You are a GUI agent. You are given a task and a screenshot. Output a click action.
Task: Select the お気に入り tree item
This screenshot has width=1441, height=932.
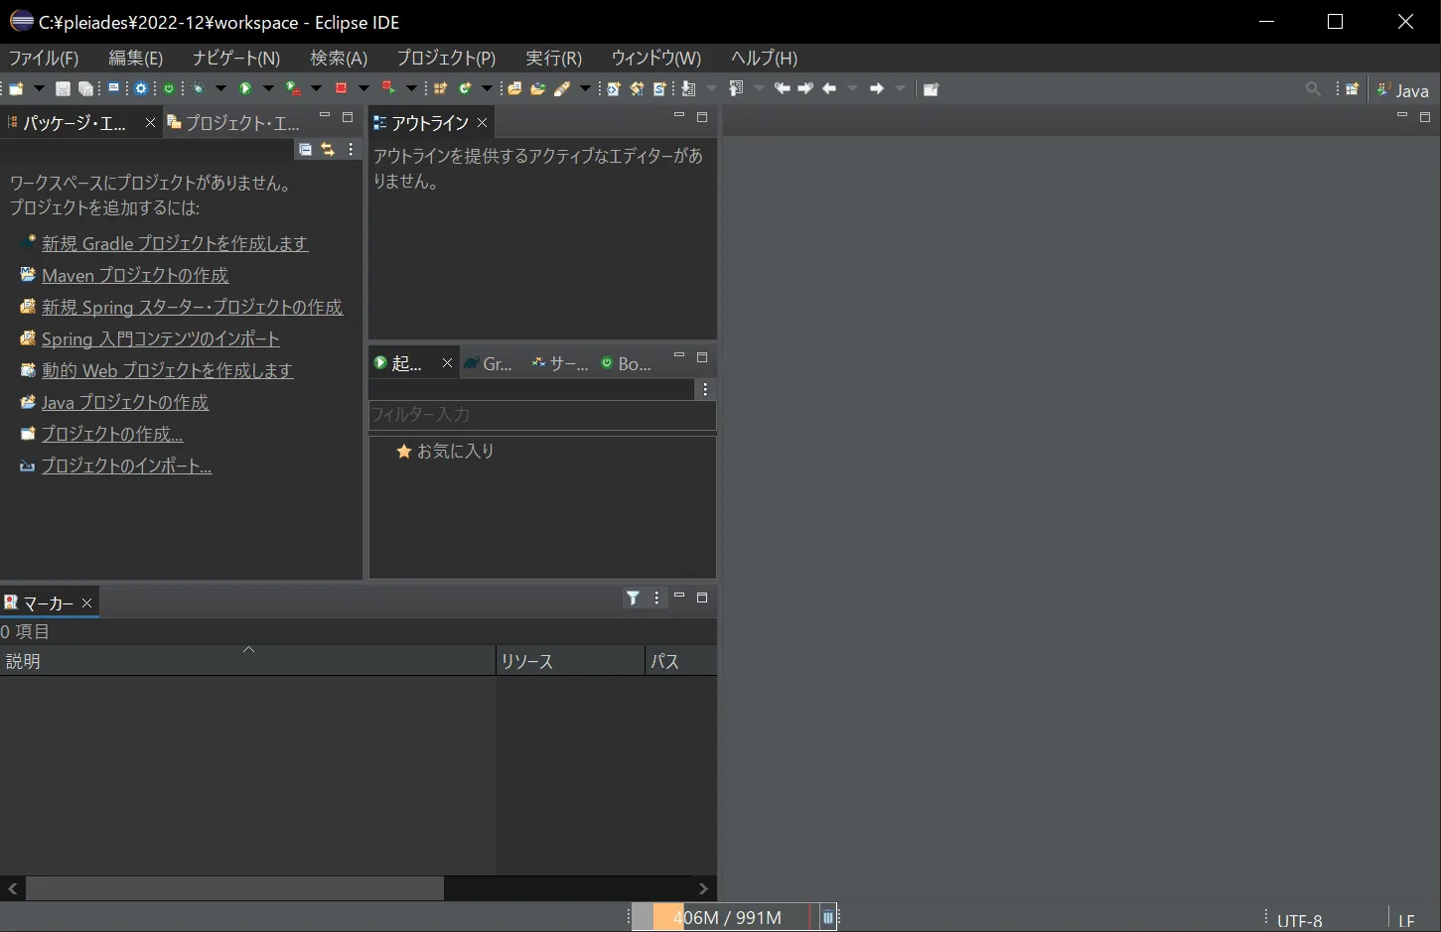pyautogui.click(x=445, y=451)
